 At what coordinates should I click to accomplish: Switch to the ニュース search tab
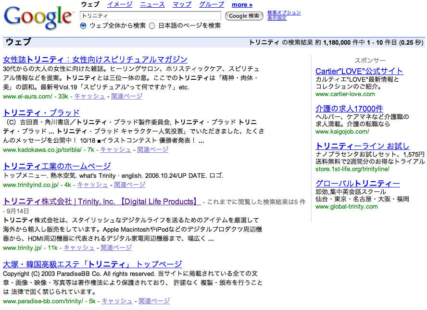(152, 5)
